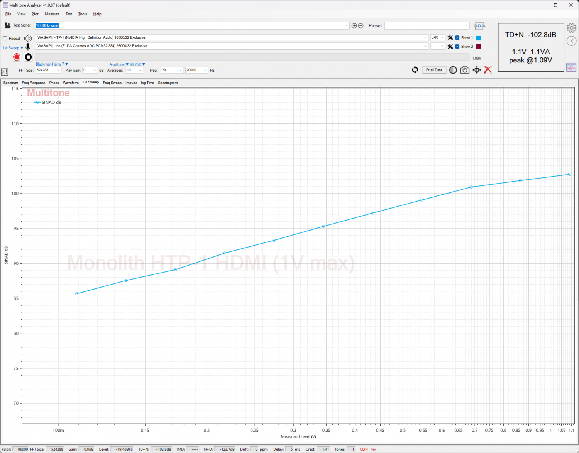Open the Measure menu
The image size is (579, 453).
coord(52,14)
